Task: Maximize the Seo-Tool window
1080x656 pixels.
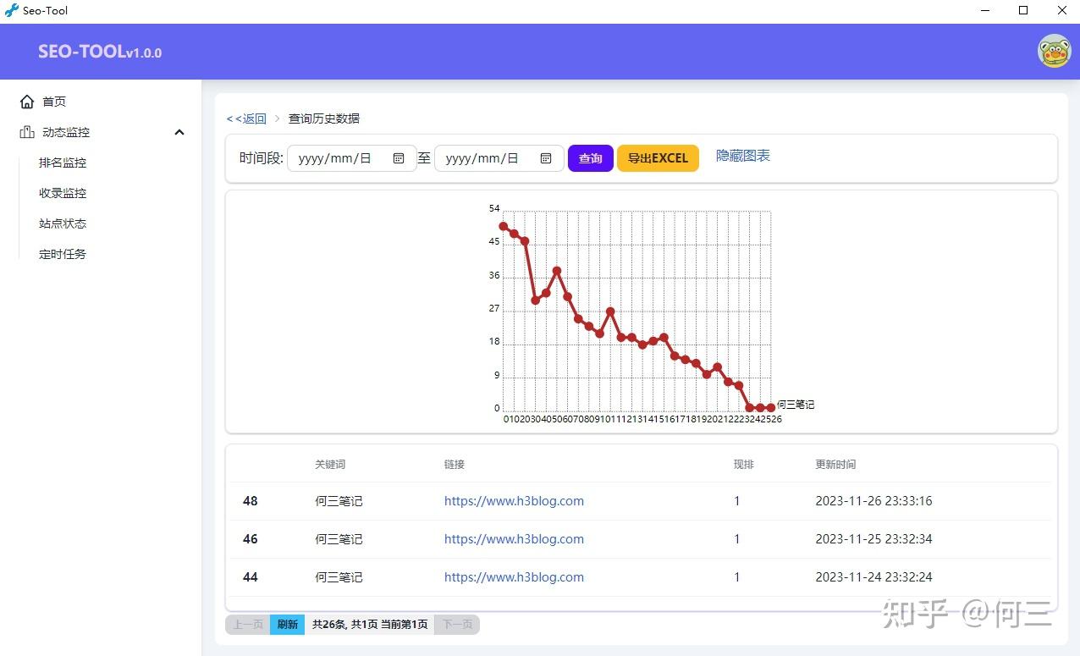Action: coord(1023,10)
